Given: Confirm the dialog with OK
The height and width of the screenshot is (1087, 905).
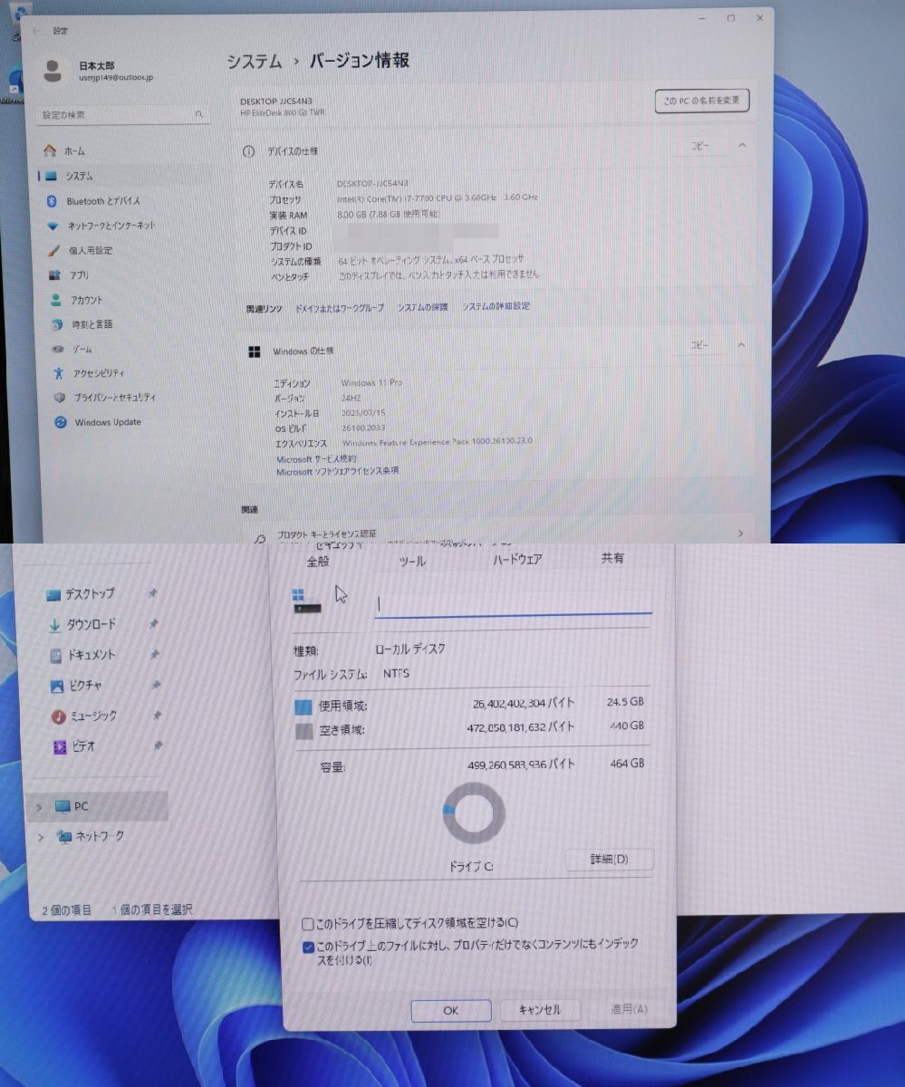Looking at the screenshot, I should coord(451,1011).
